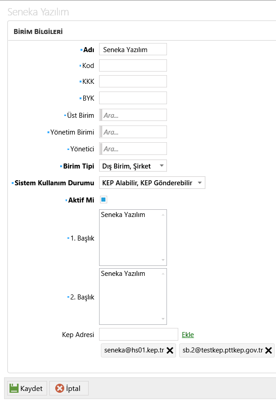276x400 pixels.
Task: Click scroll-up arrow in 2. Başlık box
Action: 163,274
